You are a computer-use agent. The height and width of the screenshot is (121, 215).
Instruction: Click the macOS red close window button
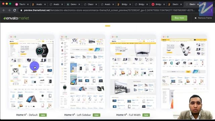3,4
